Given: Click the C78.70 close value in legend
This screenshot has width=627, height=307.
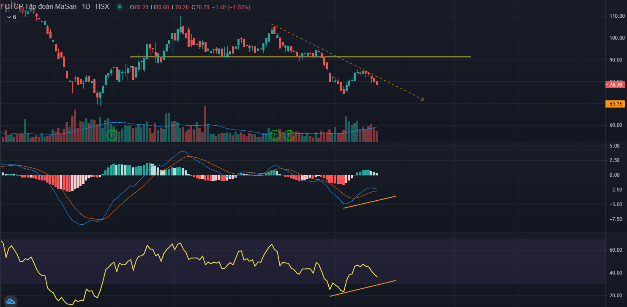Looking at the screenshot, I should (200, 8).
